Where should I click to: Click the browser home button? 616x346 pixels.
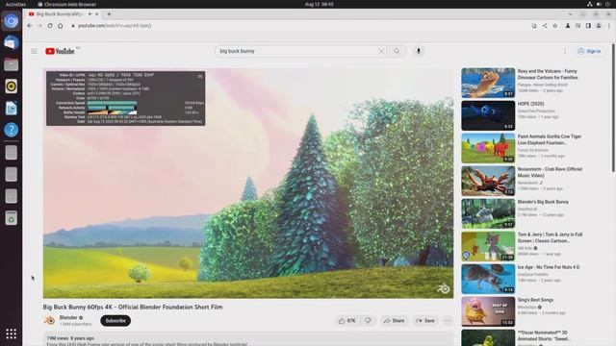pyautogui.click(x=60, y=26)
